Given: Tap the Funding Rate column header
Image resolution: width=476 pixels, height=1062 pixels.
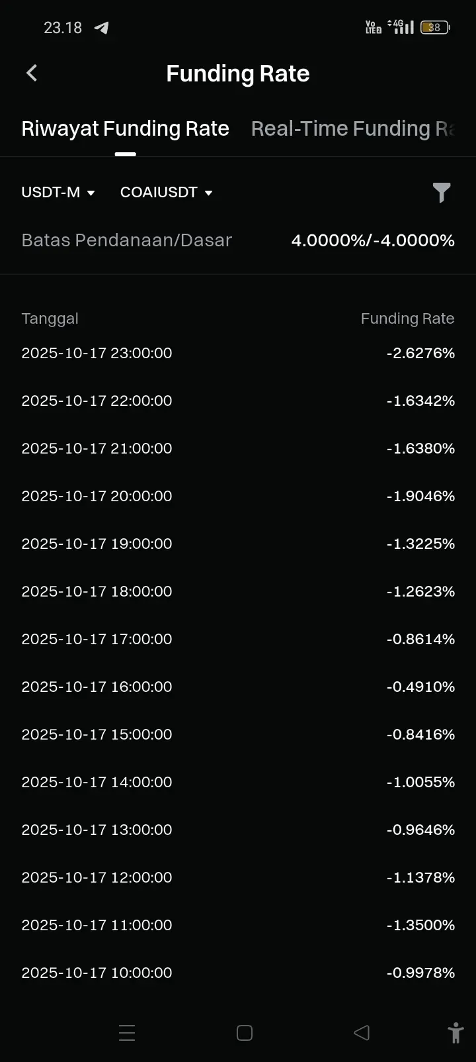Looking at the screenshot, I should pos(407,318).
